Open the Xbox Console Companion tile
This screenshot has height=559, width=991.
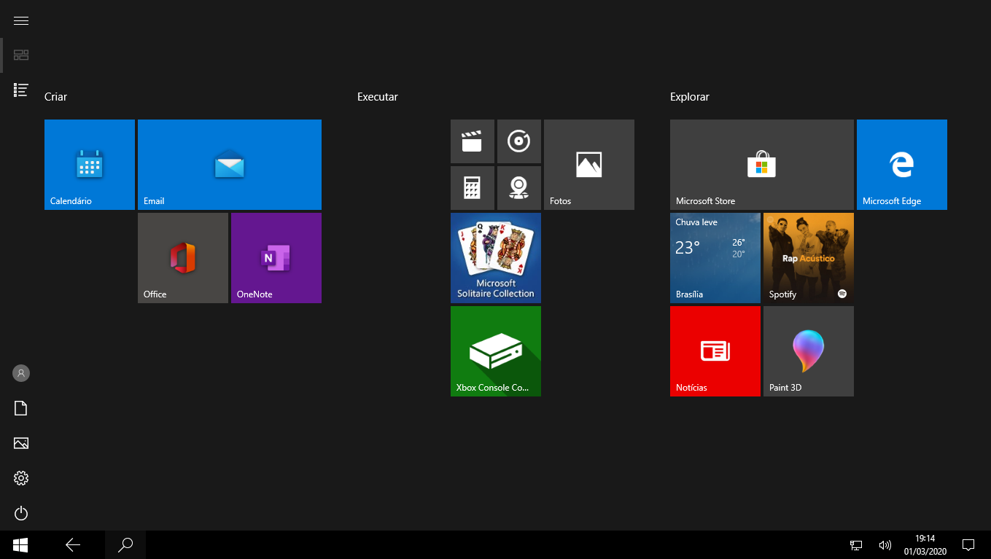(496, 351)
